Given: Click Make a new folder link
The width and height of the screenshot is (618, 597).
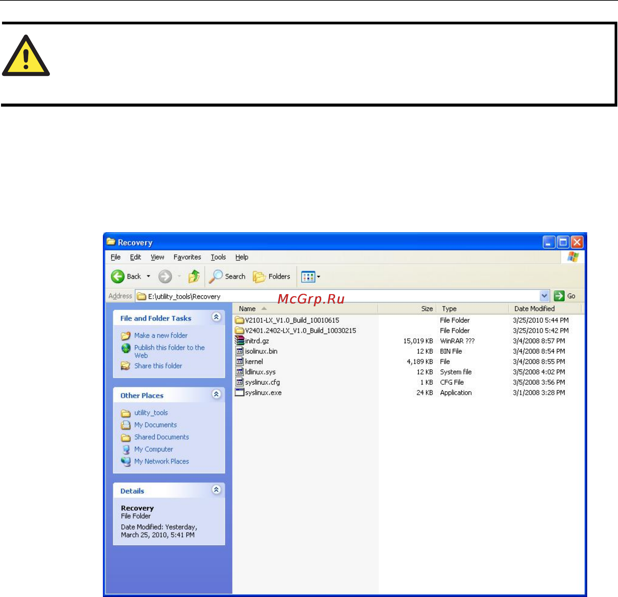Looking at the screenshot, I should [161, 335].
